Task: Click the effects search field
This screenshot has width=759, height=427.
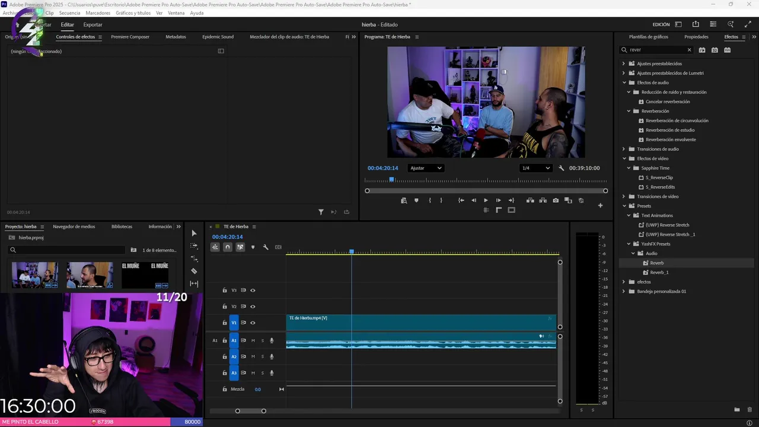Action: (x=657, y=50)
